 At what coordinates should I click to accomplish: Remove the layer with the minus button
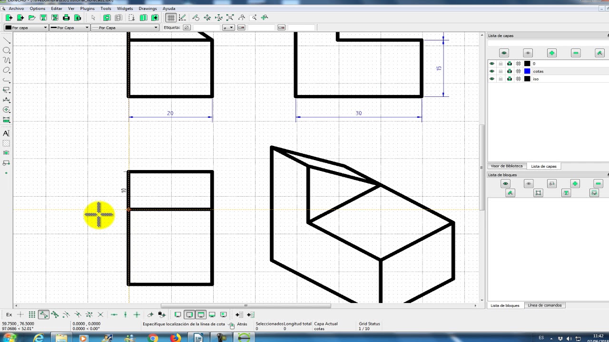(576, 53)
